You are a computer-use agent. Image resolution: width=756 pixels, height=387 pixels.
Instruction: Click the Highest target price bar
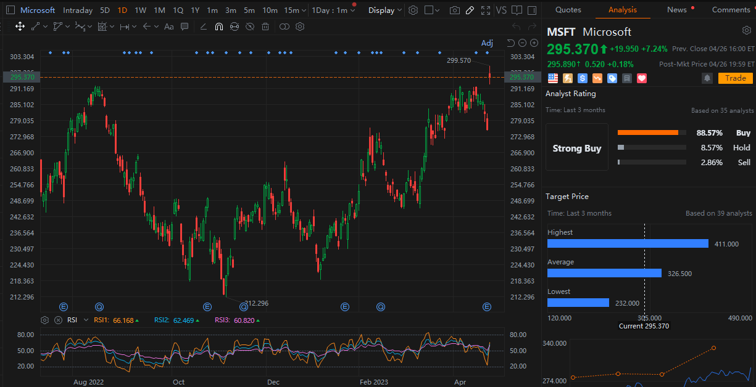pyautogui.click(x=628, y=243)
